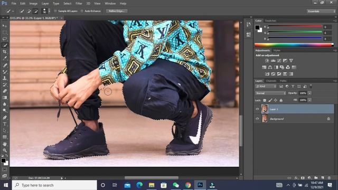Open the status bar info arrow
This screenshot has width=338, height=190.
[x=62, y=178]
